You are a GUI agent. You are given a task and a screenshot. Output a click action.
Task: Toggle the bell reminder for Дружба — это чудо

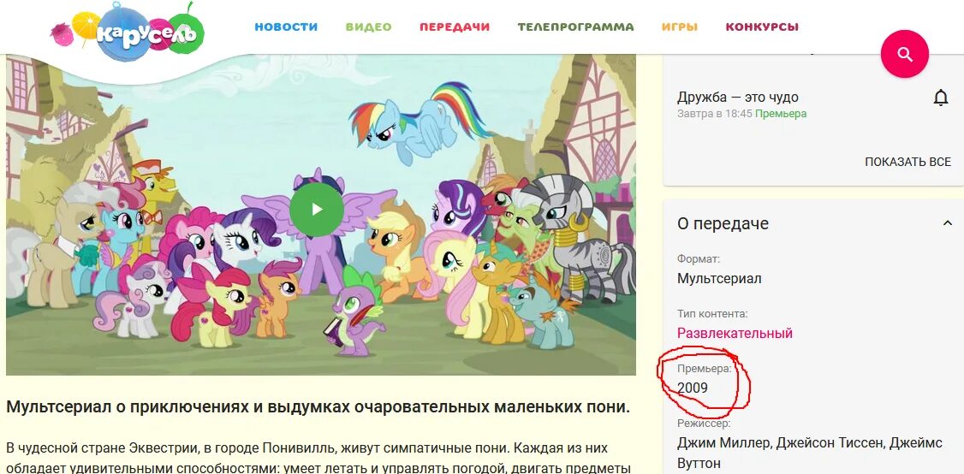pos(941,98)
